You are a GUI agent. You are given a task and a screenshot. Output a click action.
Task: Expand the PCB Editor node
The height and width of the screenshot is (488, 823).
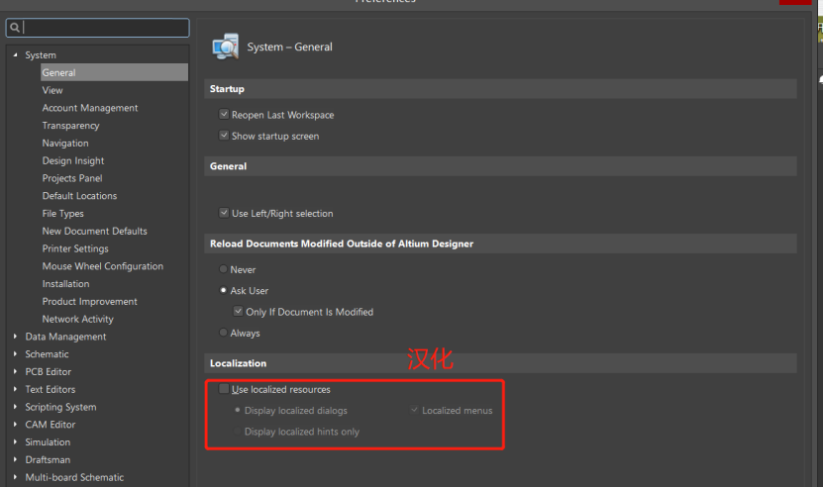click(15, 371)
